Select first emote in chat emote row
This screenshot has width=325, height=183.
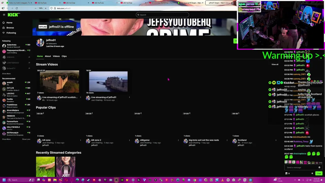pos(286,162)
